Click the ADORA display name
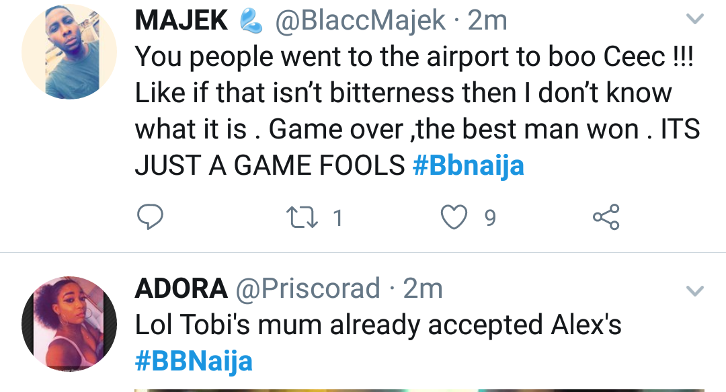Image resolution: width=726 pixels, height=392 pixels. (x=181, y=289)
